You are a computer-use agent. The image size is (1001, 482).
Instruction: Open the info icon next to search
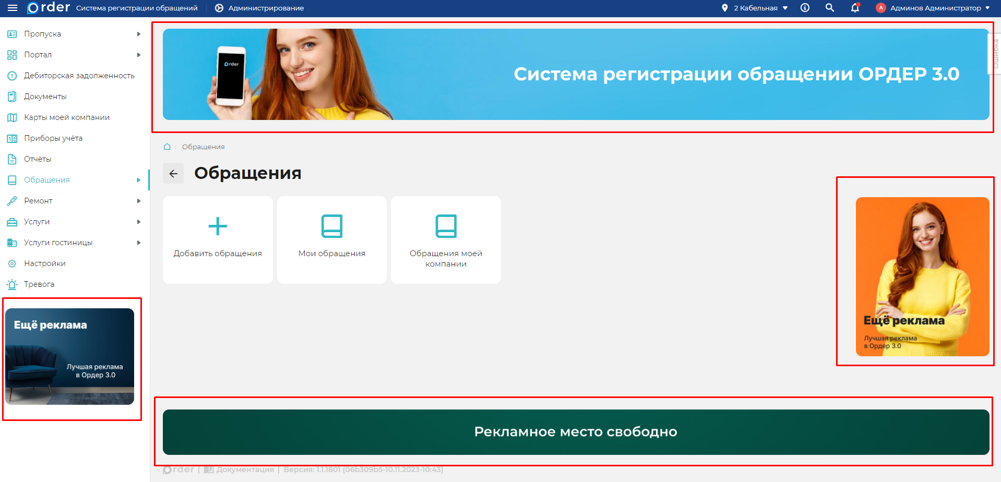[x=804, y=8]
